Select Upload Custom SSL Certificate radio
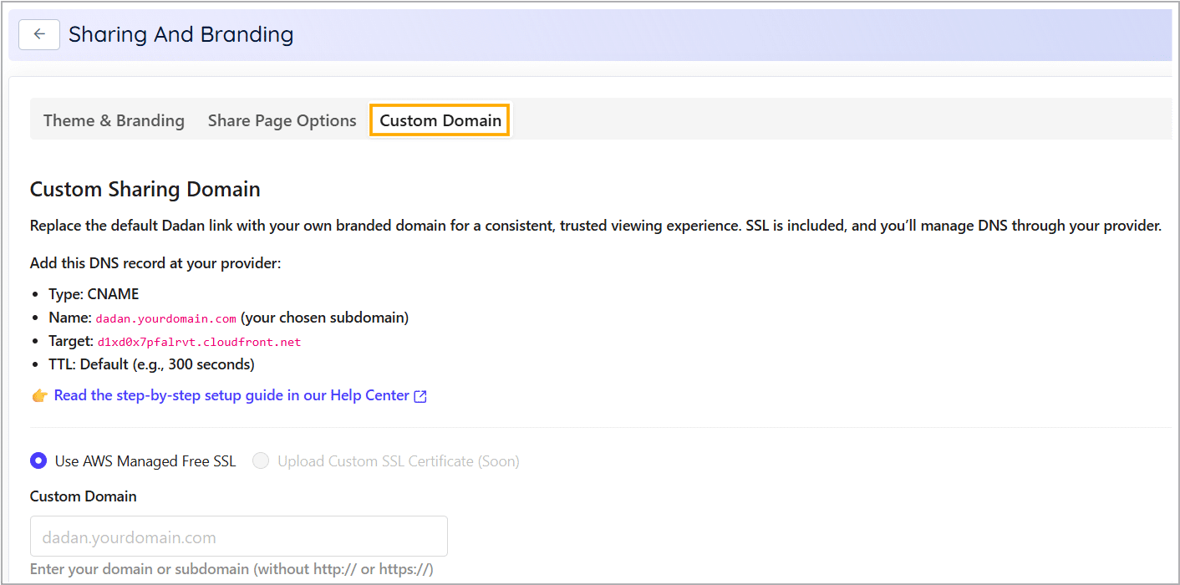Image resolution: width=1180 pixels, height=585 pixels. 261,460
